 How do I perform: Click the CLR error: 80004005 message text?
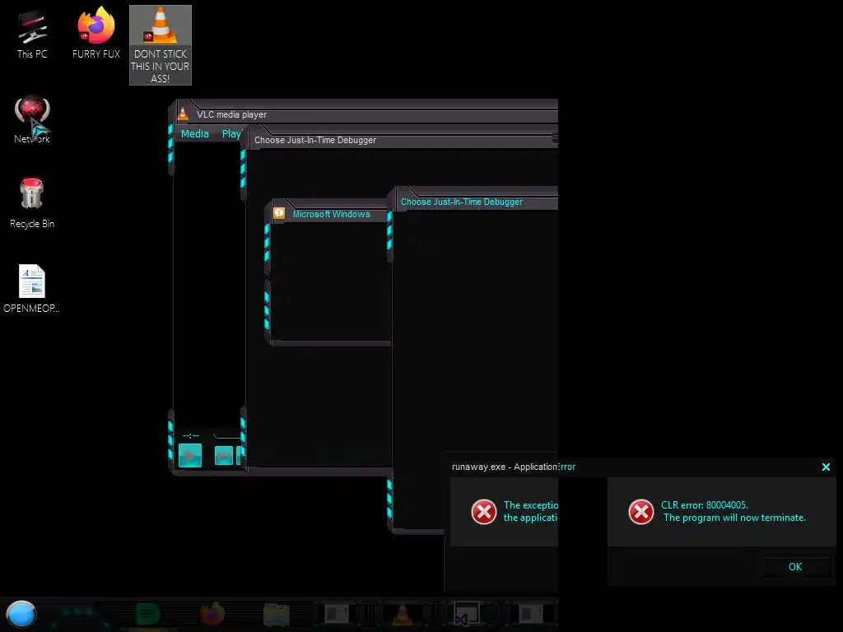click(x=705, y=505)
